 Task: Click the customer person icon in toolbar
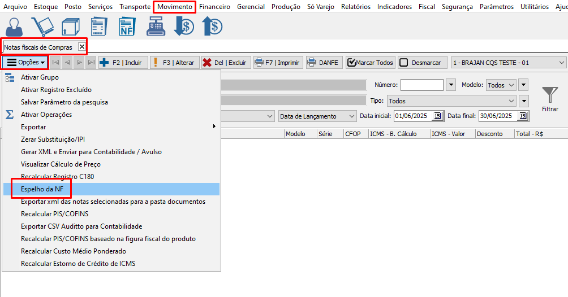15,27
